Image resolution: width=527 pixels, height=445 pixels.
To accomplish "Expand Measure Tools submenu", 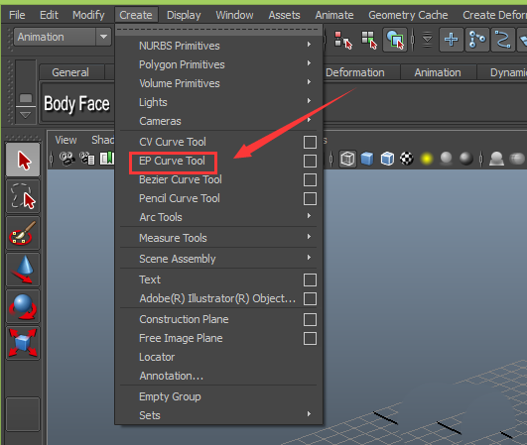I will (218, 238).
